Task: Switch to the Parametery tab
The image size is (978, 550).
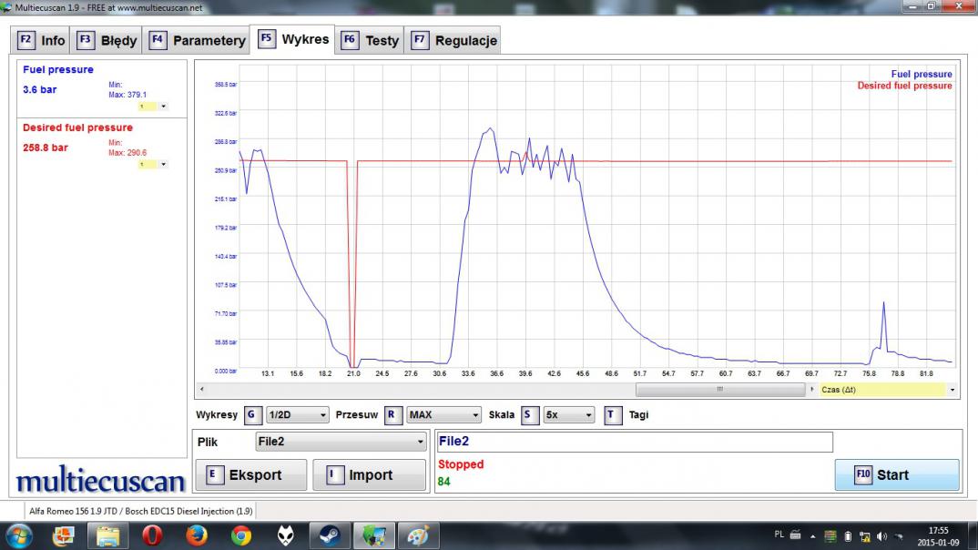Action: tap(198, 40)
